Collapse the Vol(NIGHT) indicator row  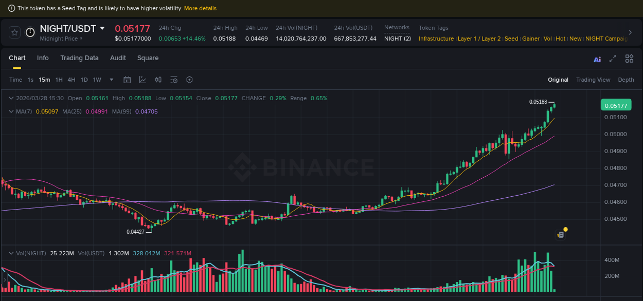tap(11, 253)
